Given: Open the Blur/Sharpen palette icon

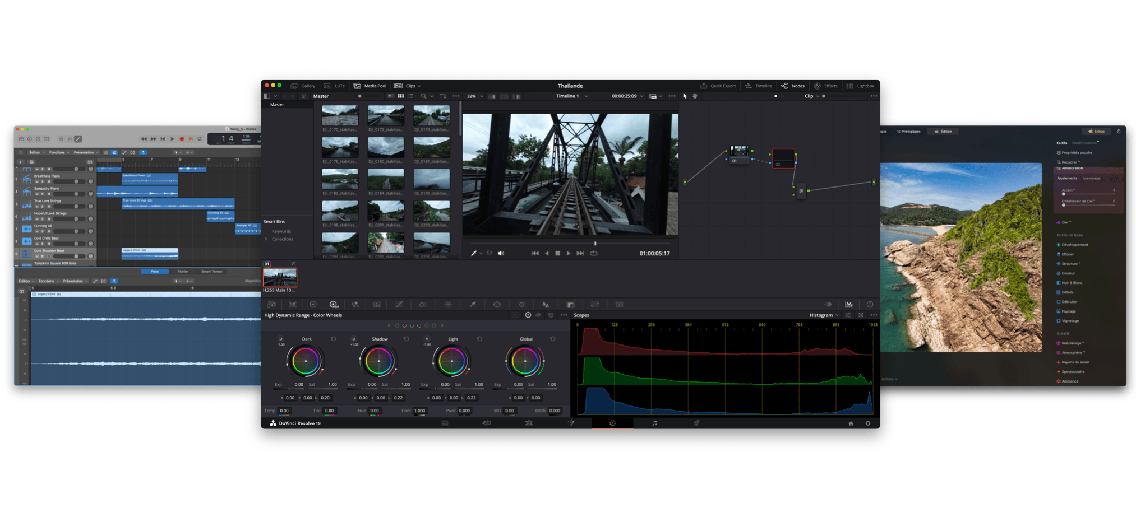Looking at the screenshot, I should pos(546,305).
